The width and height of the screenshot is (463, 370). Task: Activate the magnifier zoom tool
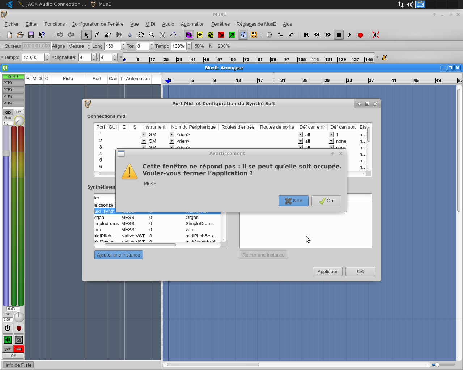tap(152, 35)
